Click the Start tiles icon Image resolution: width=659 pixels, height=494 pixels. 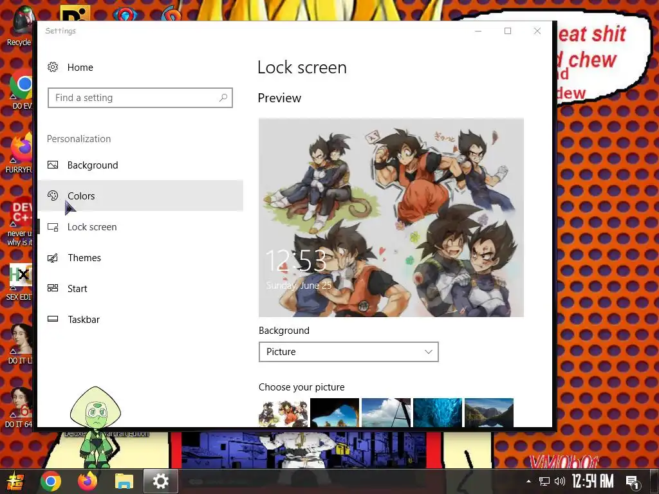[53, 288]
